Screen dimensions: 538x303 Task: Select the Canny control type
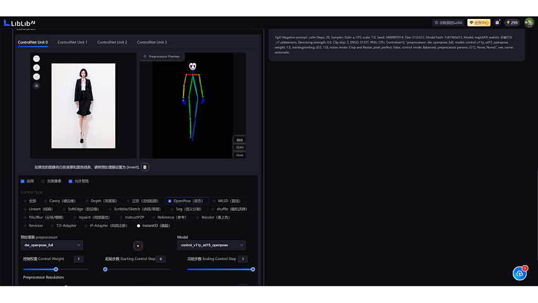pos(61,201)
